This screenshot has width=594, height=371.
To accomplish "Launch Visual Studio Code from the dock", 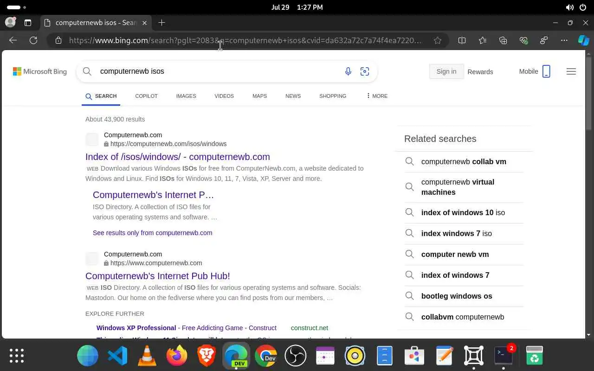I will 117,356.
